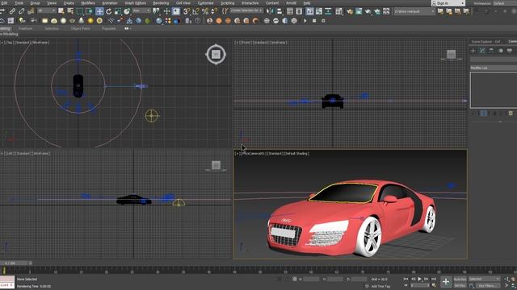Click the Select by Name icon
Image resolution: width=517 pixels, height=290 pixels.
click(70, 11)
